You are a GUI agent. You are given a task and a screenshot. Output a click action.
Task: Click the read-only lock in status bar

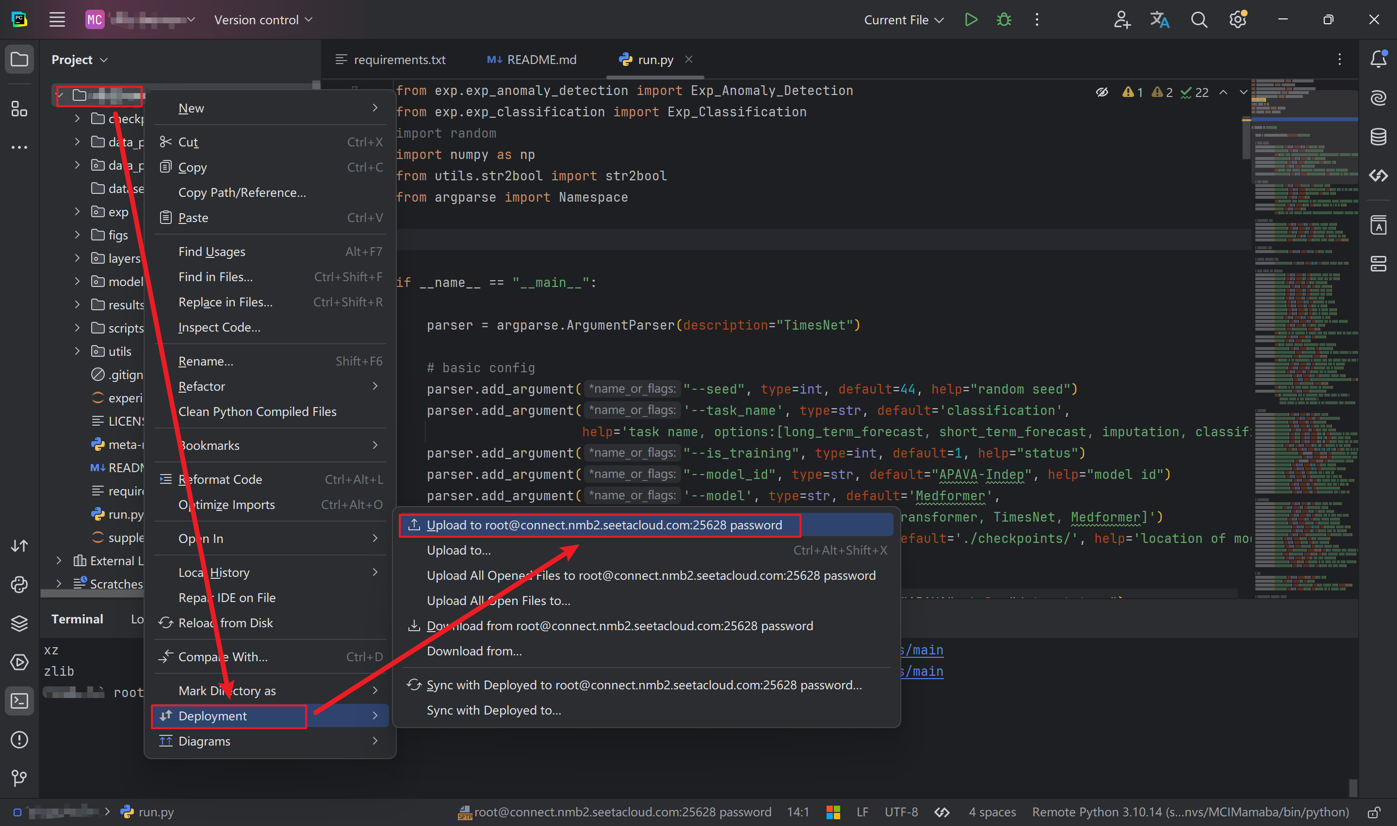pos(1374,812)
